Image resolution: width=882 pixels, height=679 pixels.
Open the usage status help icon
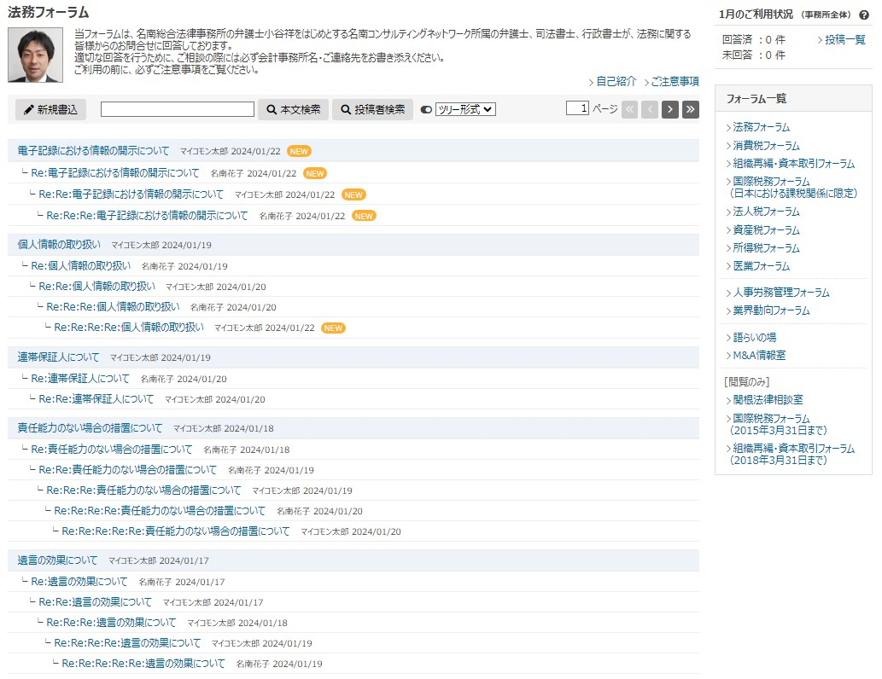(x=863, y=15)
